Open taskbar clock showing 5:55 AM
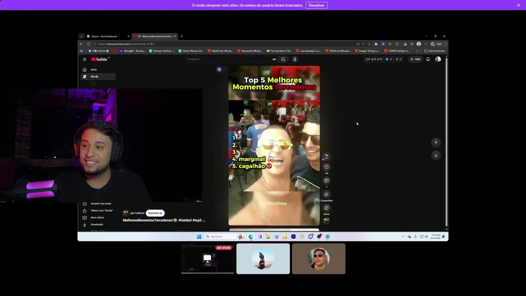Image resolution: width=526 pixels, height=296 pixels. [436, 236]
